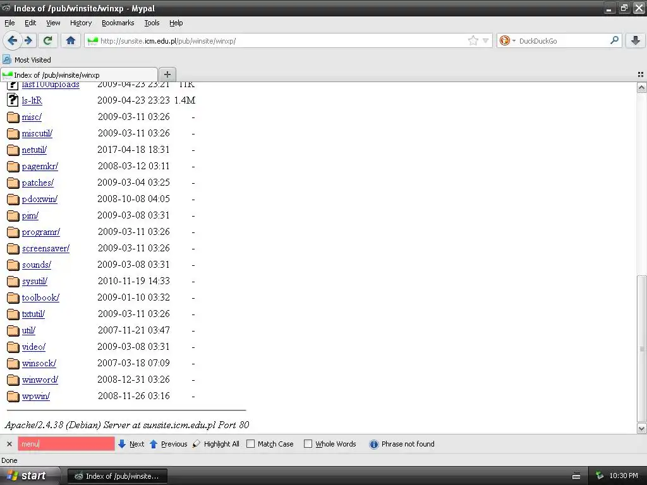
Task: Bookmark this page with the star icon
Action: pos(473,40)
